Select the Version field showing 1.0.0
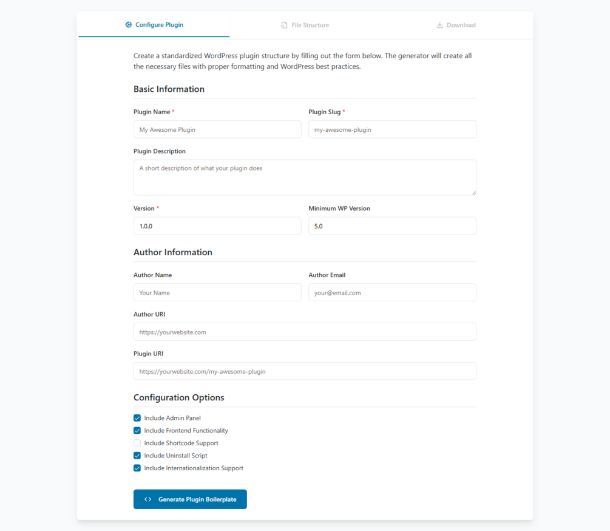 tap(217, 225)
